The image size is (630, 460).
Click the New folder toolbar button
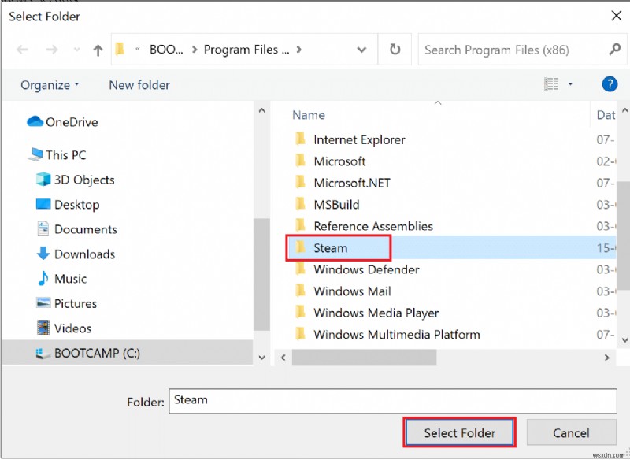pos(139,85)
